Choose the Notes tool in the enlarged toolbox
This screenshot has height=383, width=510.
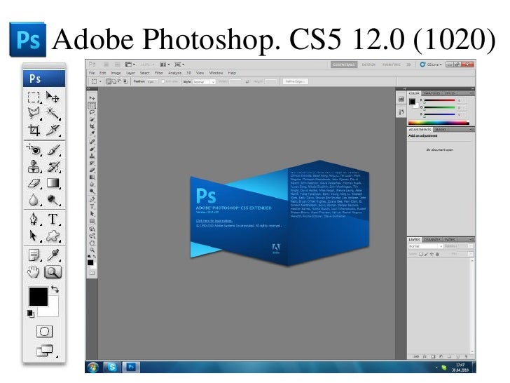tap(34, 255)
